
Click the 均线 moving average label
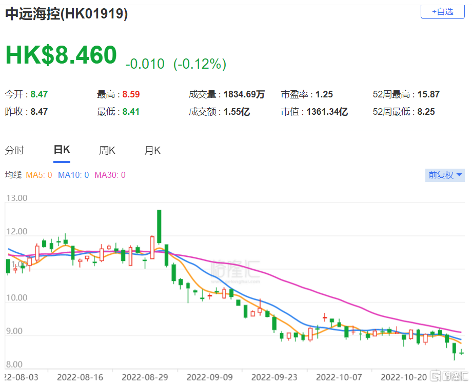13,175
